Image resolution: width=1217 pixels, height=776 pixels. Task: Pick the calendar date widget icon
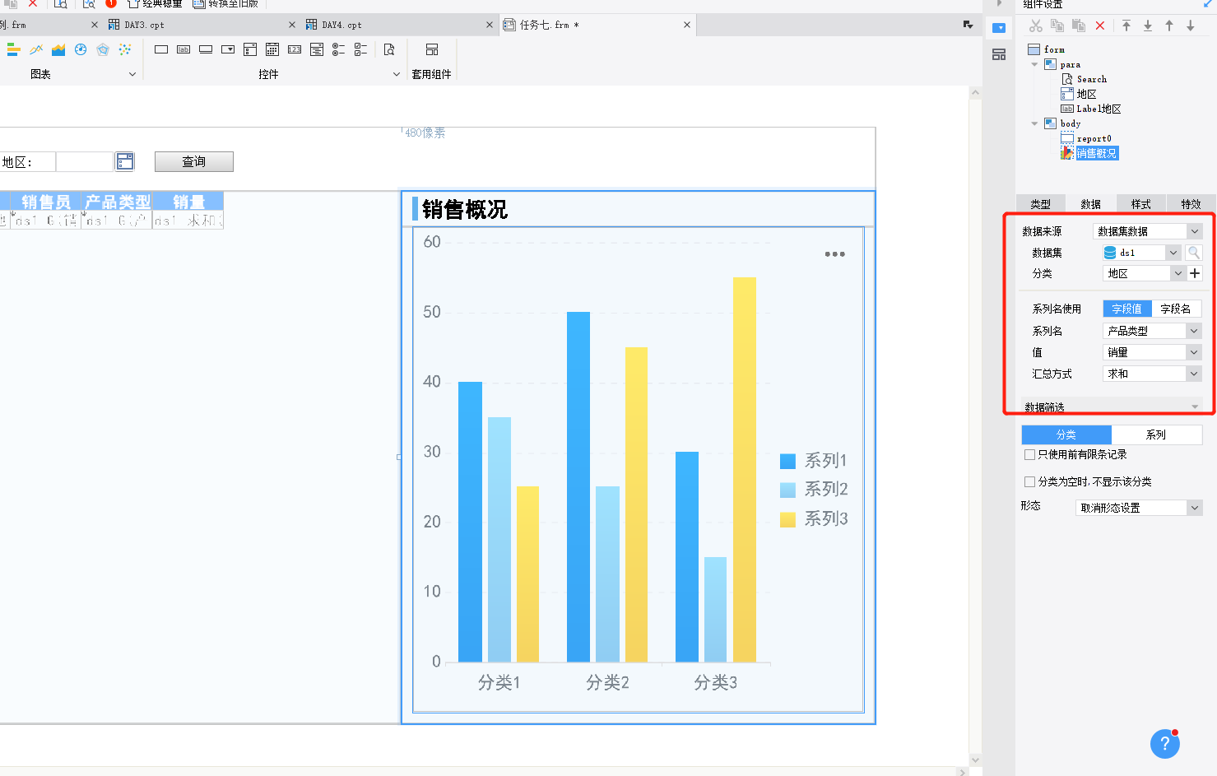[x=272, y=50]
